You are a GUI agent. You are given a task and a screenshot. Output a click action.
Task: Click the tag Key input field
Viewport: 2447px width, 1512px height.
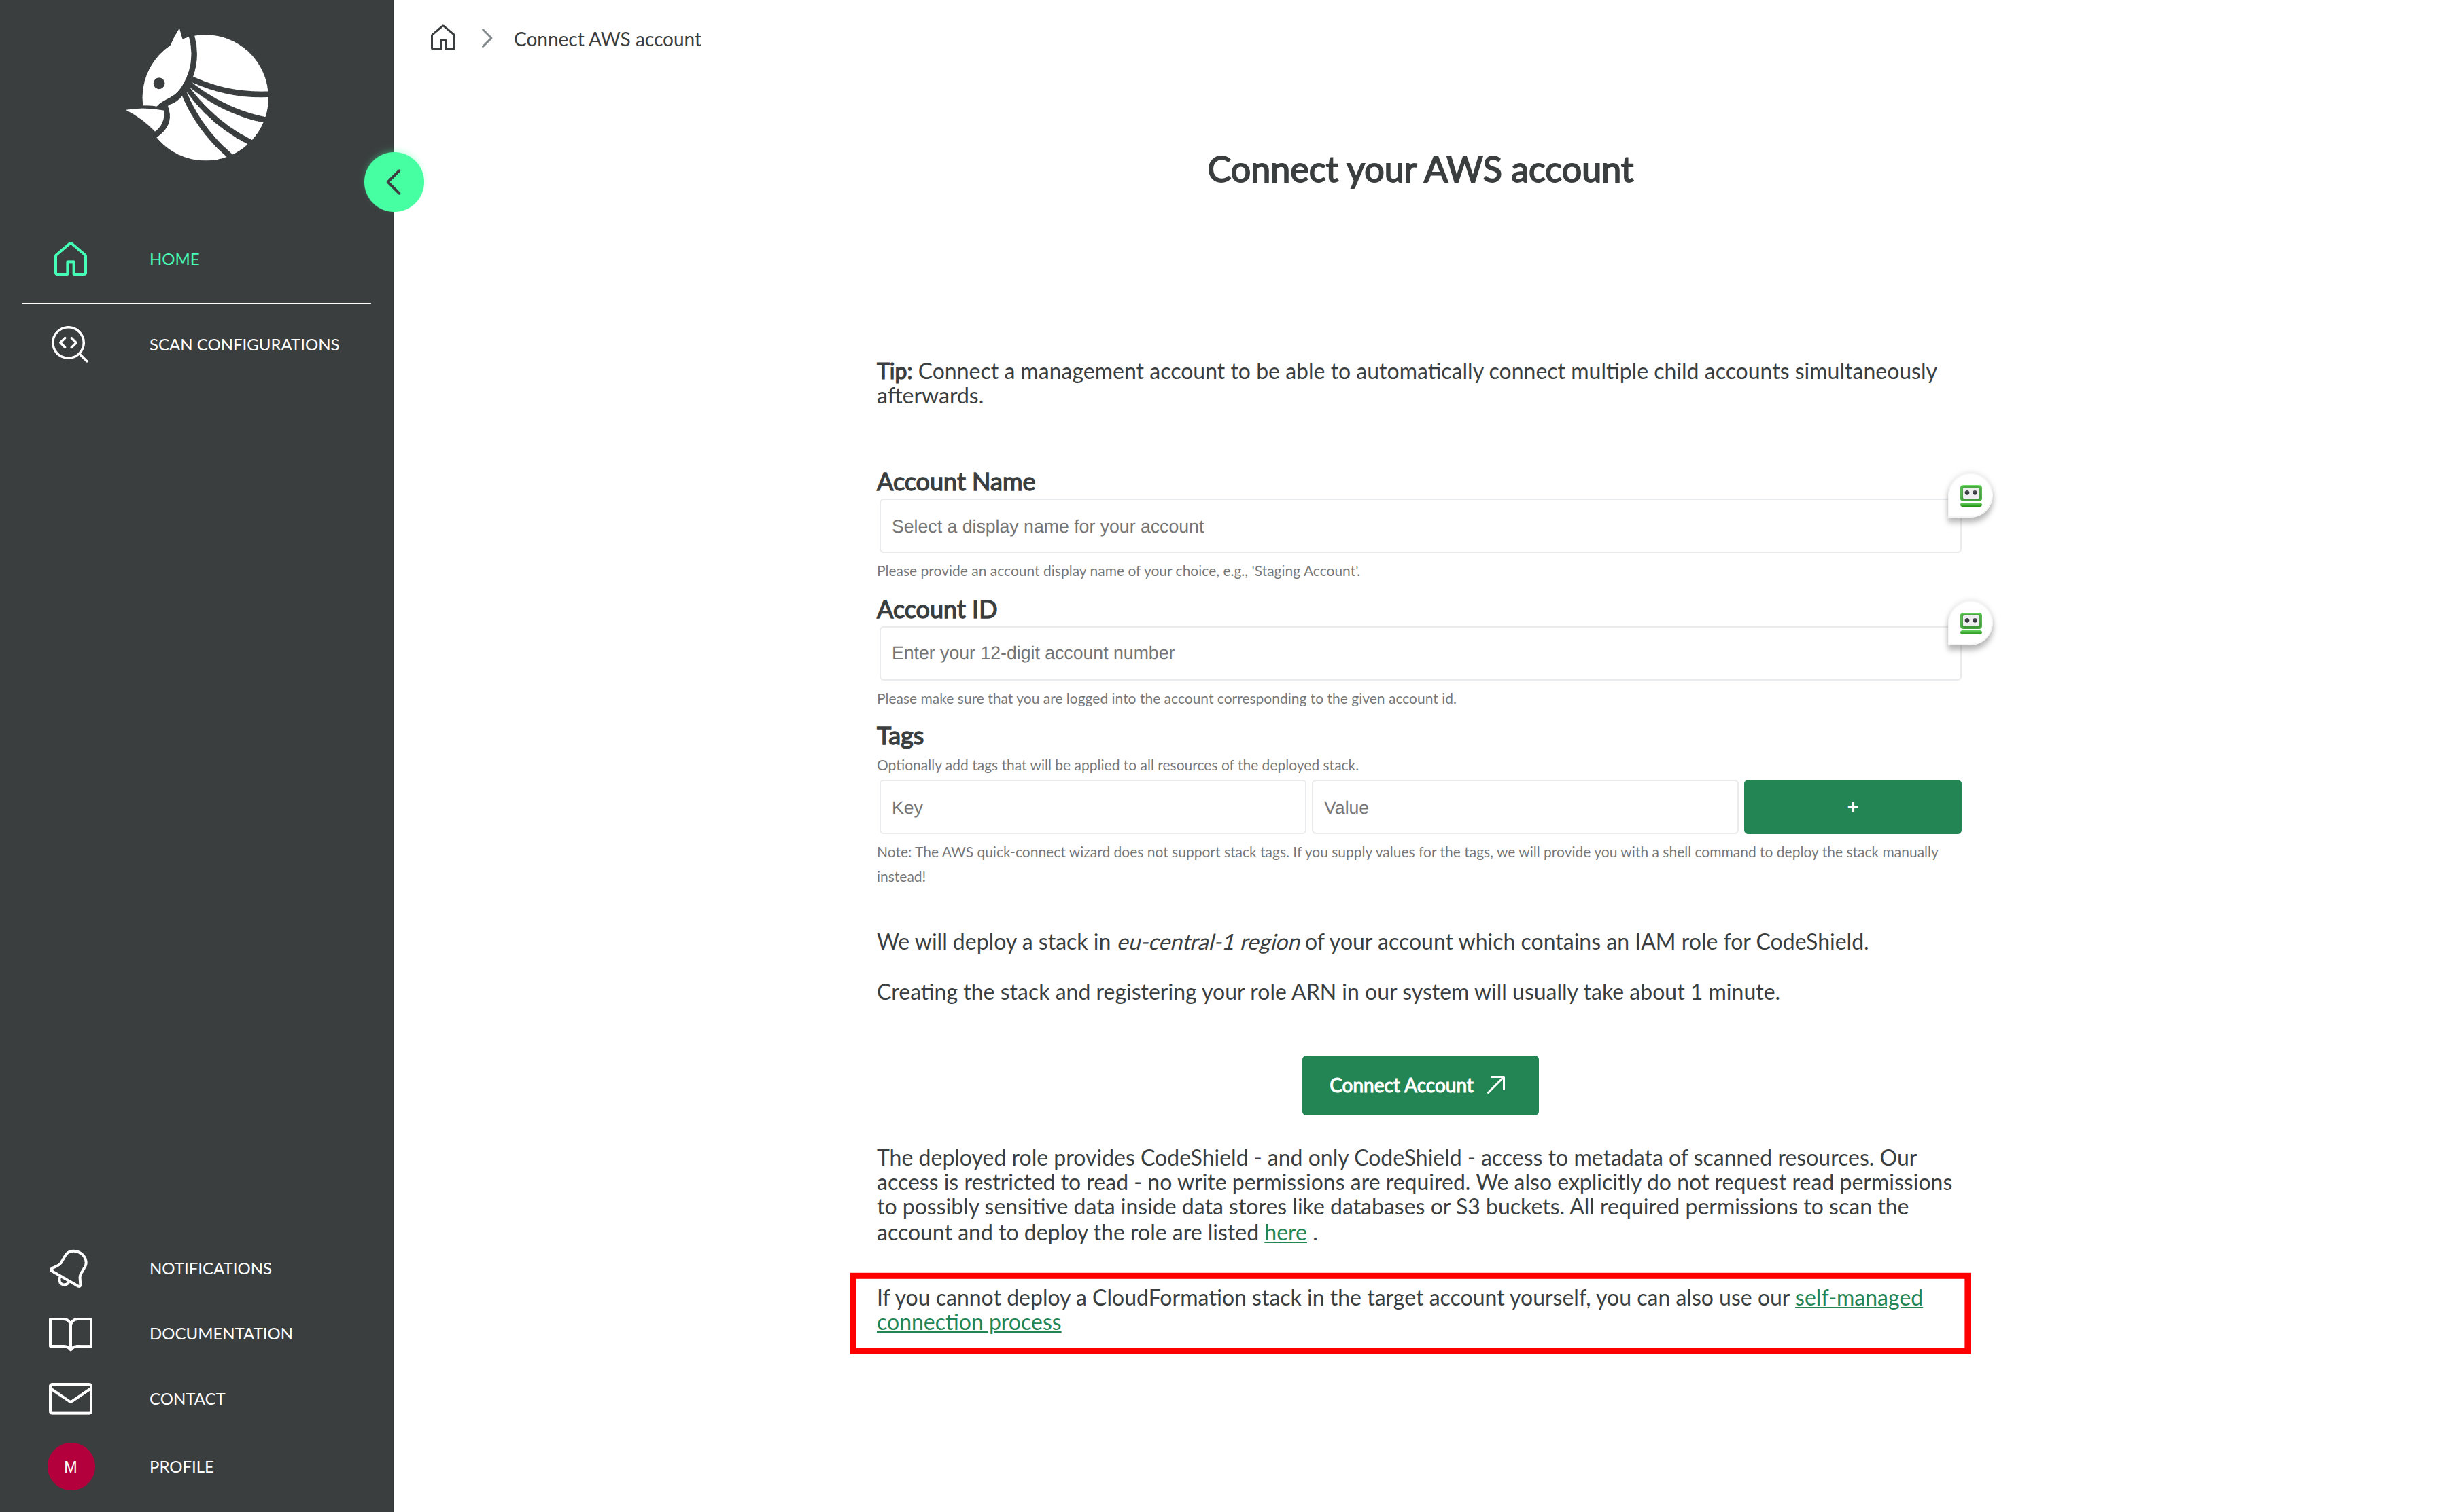(x=1092, y=807)
